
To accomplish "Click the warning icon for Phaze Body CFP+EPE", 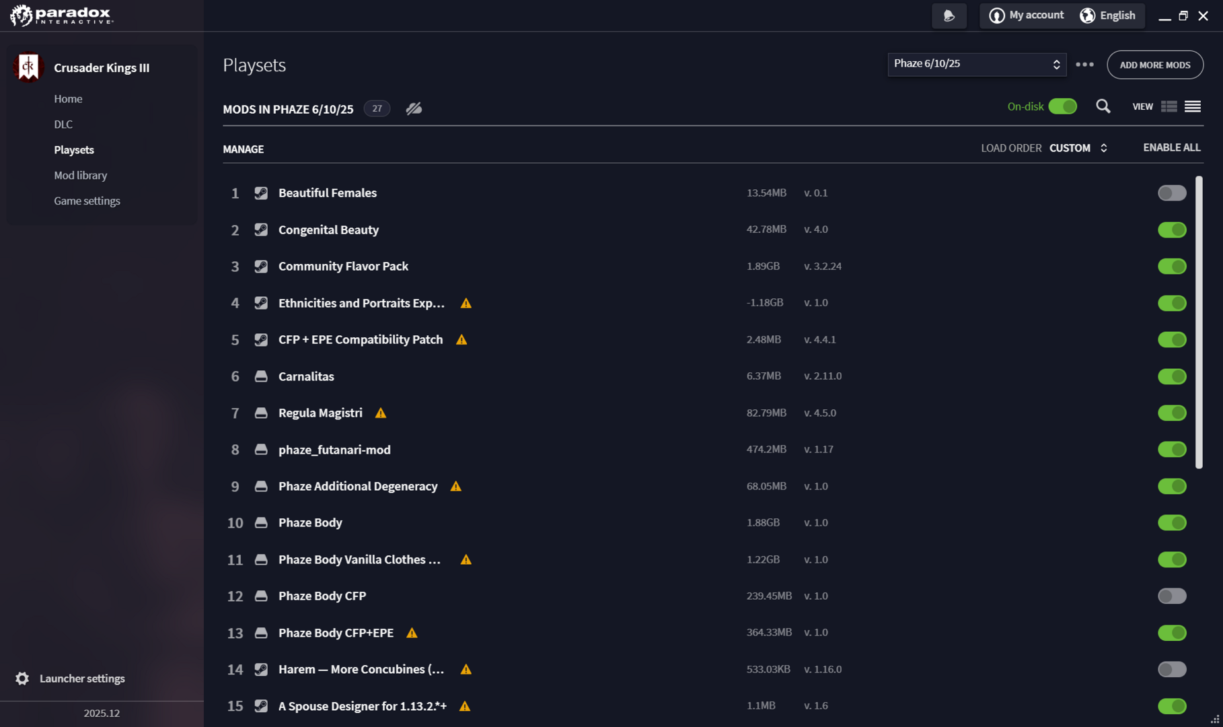I will (412, 633).
